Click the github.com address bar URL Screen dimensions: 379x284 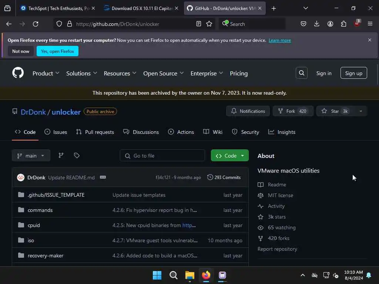tap(117, 24)
